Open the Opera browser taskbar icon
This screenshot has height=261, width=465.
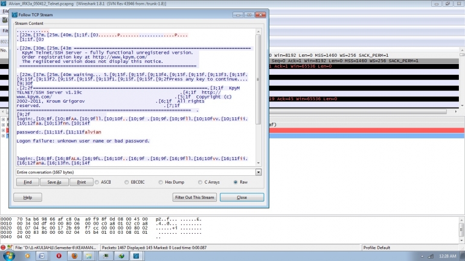(59, 256)
